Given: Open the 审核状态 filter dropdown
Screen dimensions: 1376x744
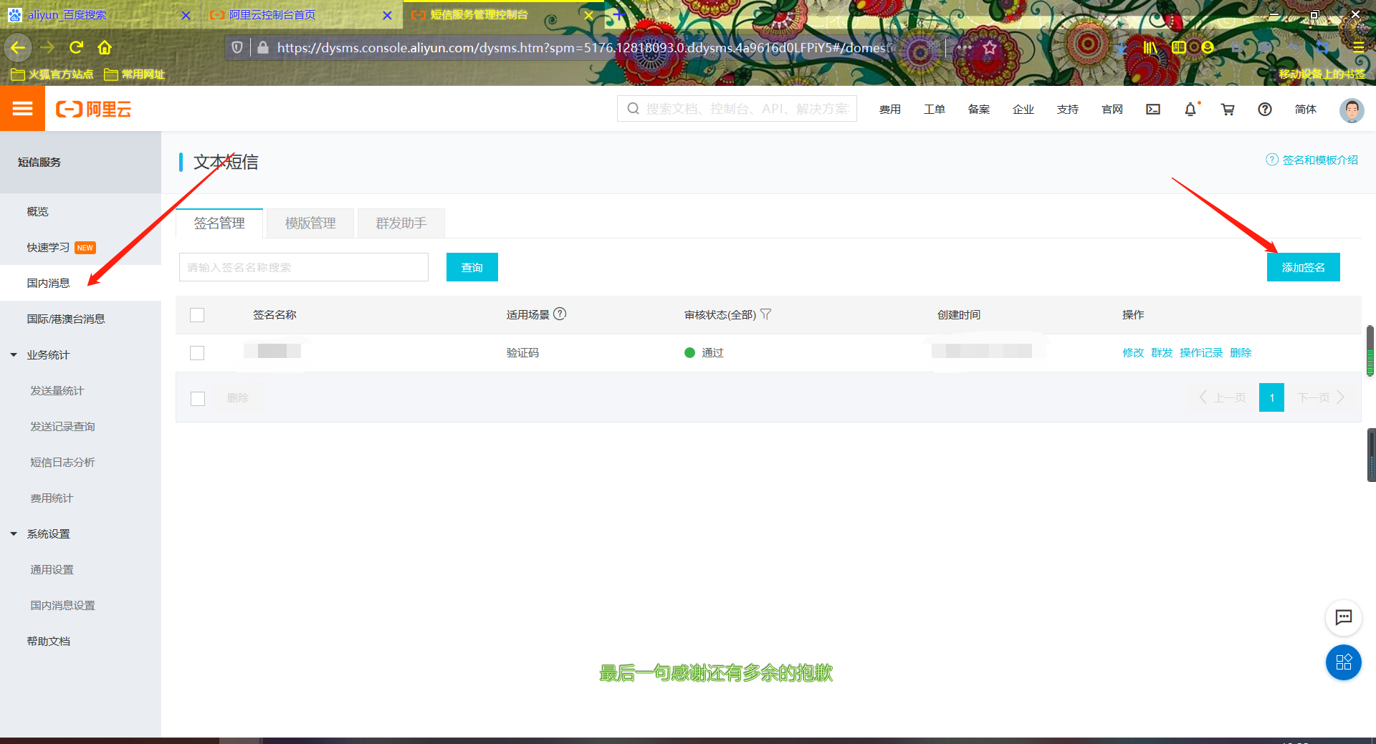Looking at the screenshot, I should 766,314.
